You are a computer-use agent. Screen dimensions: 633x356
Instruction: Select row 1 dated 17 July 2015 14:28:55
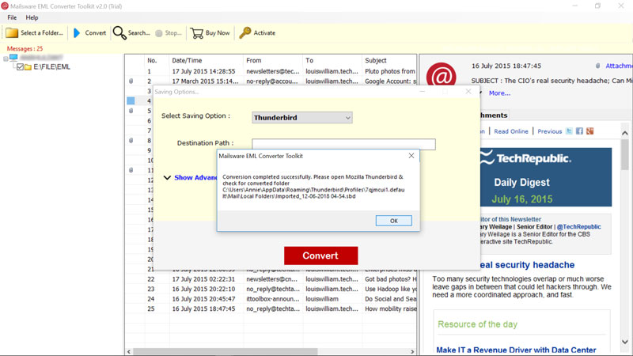pyautogui.click(x=271, y=71)
